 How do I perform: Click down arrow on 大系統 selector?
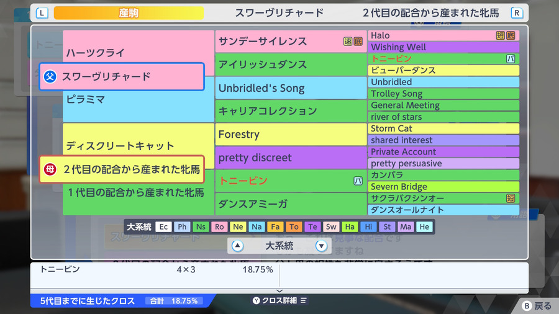click(321, 246)
